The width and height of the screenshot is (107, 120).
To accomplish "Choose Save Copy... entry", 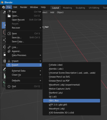I will pos(24,42).
